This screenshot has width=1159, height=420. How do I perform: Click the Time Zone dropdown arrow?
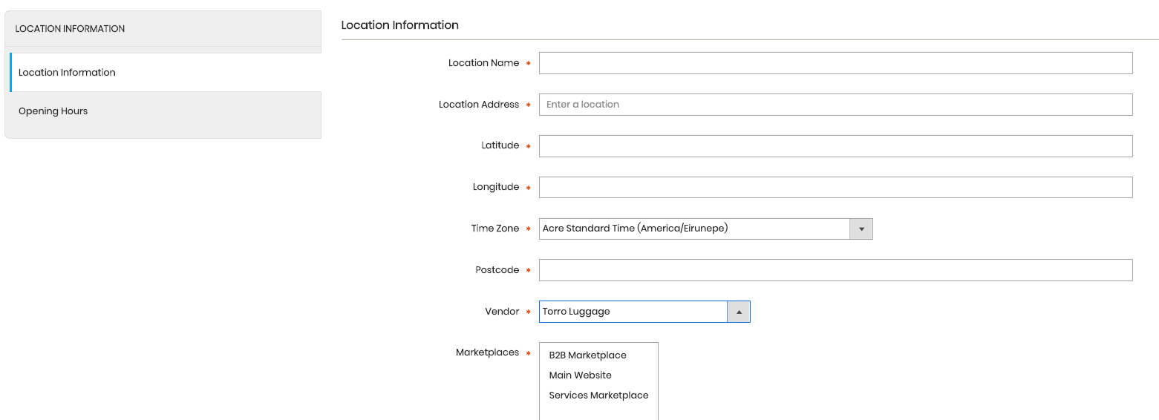coord(861,229)
